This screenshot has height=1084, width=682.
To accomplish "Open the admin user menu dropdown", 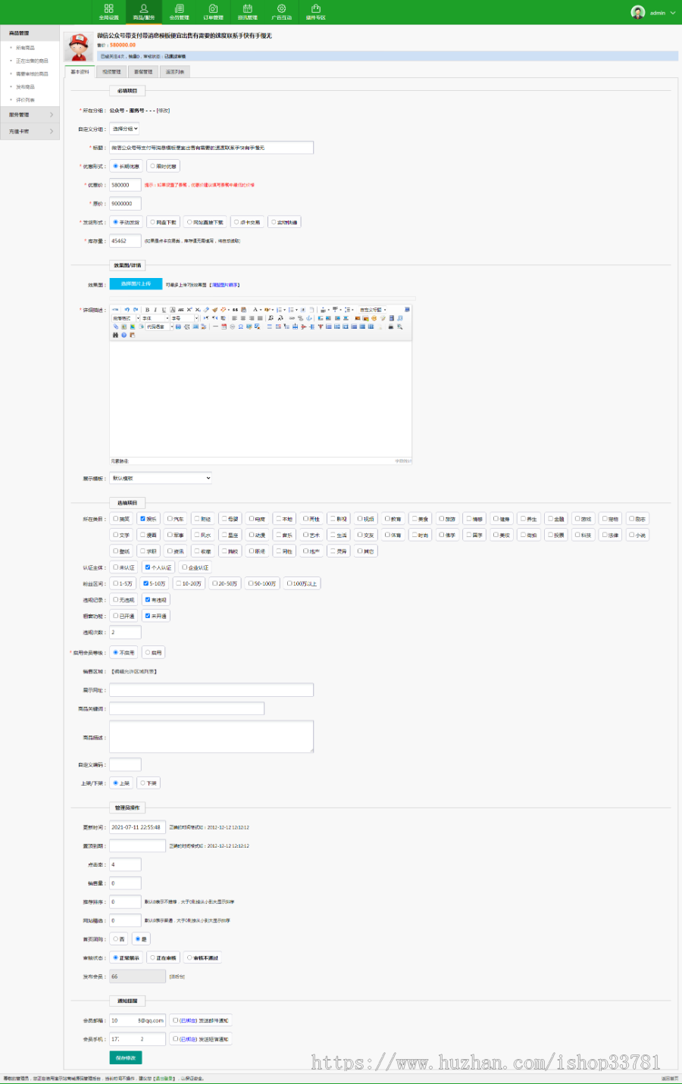I will tap(653, 12).
